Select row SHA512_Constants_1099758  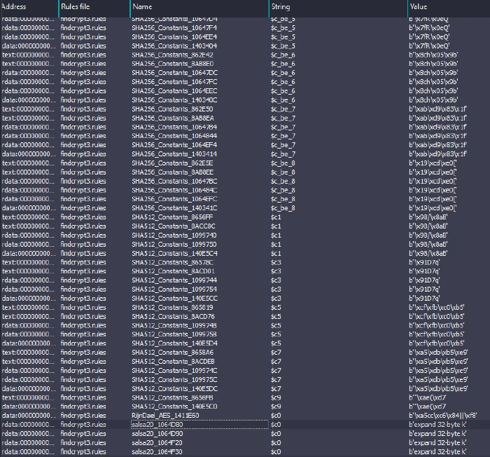245,334
